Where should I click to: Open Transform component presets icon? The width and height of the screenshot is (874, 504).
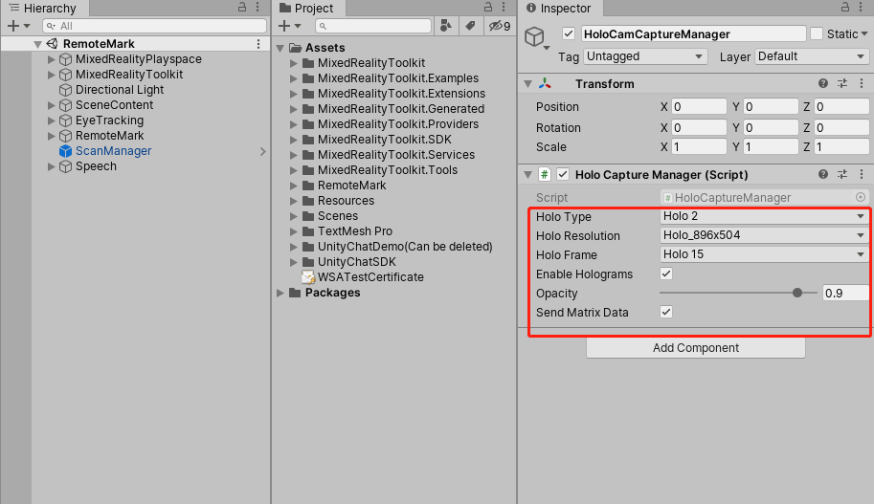(x=842, y=83)
